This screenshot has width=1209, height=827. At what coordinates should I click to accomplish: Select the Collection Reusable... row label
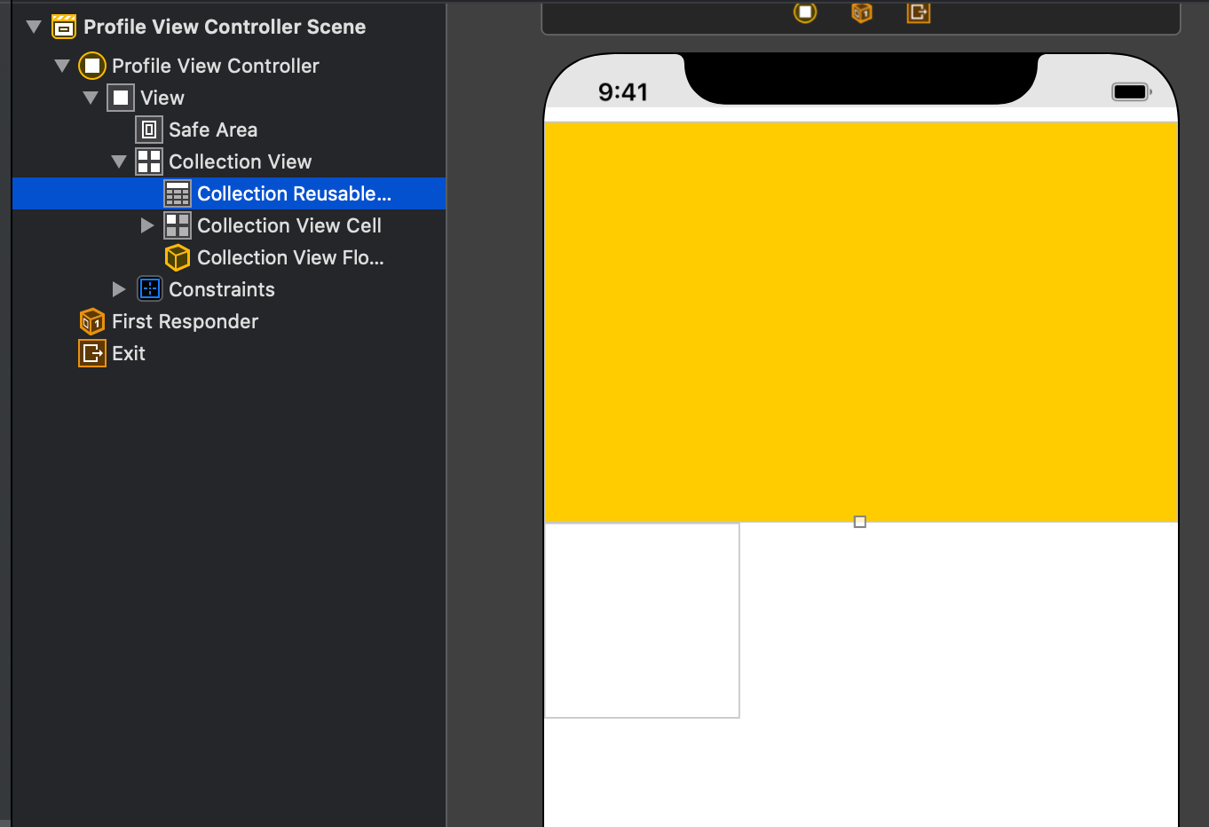[294, 193]
